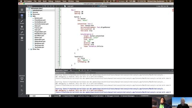Click the locator field containing 'main'
192x108 pixels.
(x=40, y=96)
